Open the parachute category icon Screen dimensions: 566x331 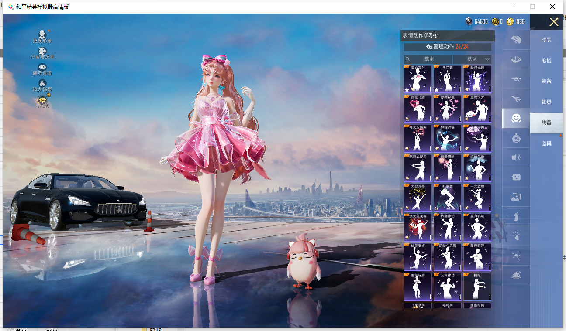(x=516, y=40)
